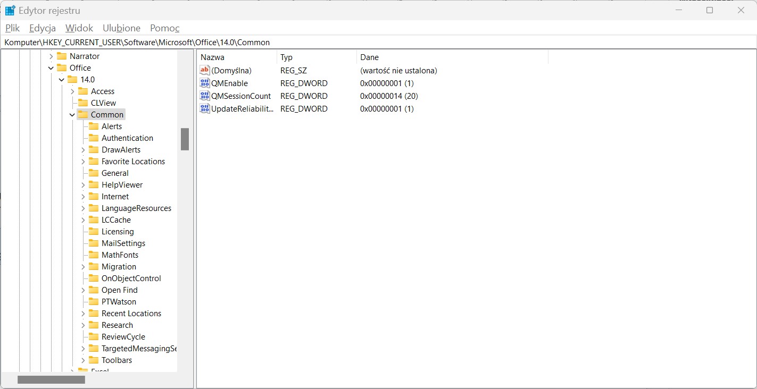Viewport: 757px width, 389px height.
Task: Click the UpdateReliability DWORD value icon
Action: (x=205, y=108)
